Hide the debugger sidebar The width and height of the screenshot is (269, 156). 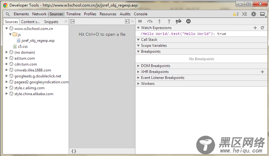(x=128, y=21)
